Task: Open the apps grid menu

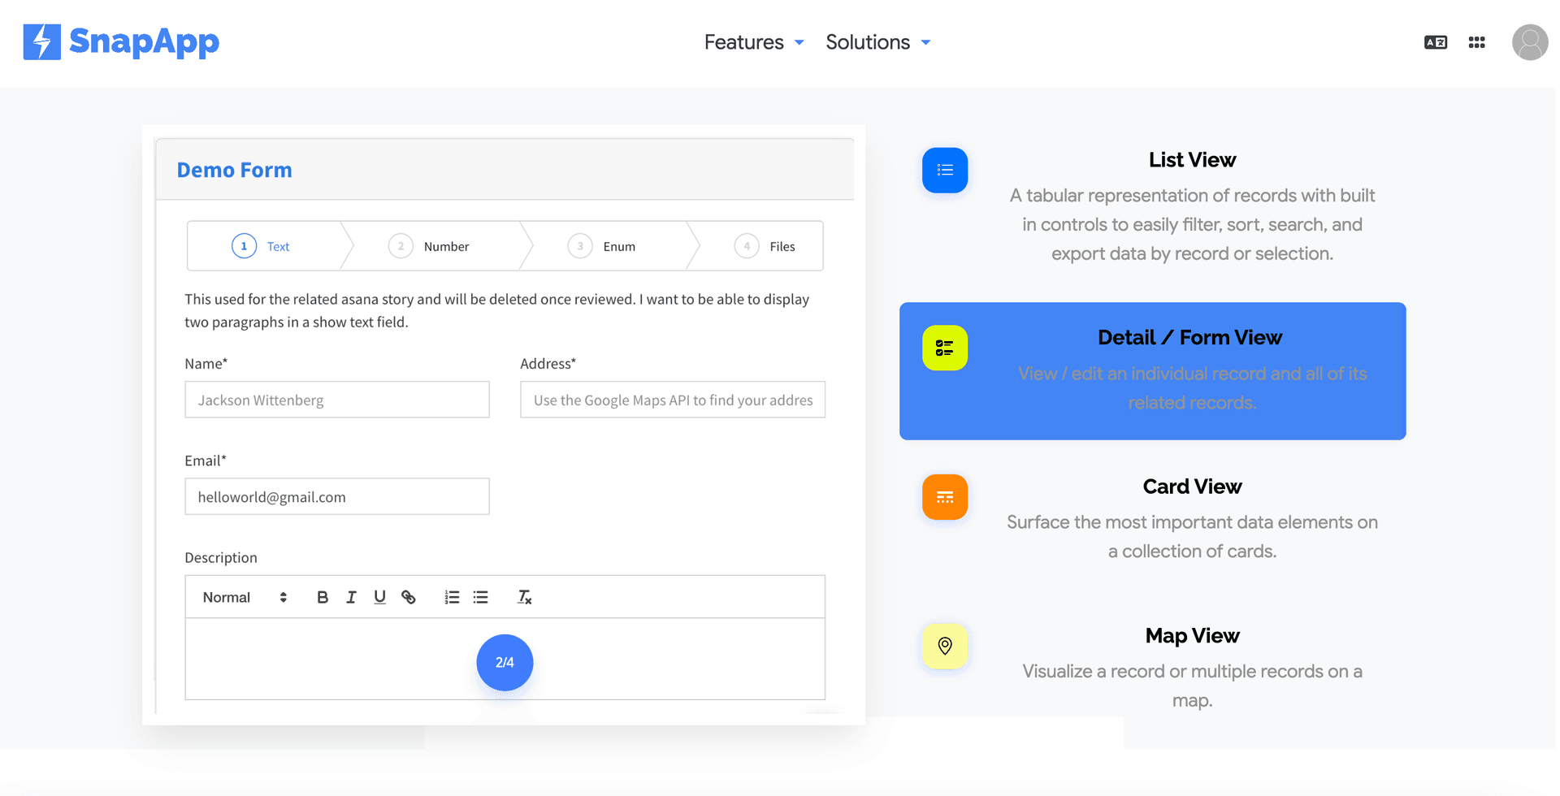Action: [x=1477, y=42]
